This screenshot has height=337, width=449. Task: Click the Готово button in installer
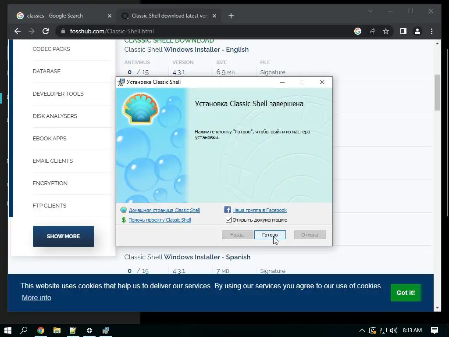pyautogui.click(x=270, y=235)
